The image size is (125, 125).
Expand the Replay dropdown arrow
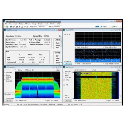point(110,27)
